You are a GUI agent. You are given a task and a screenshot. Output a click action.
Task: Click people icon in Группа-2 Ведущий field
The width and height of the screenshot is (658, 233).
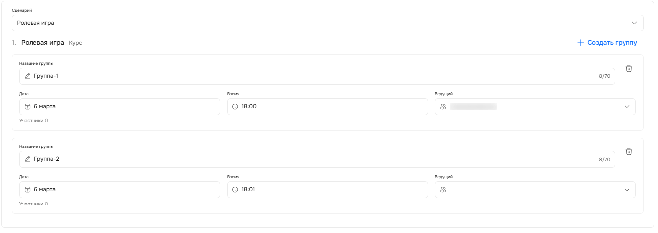tap(443, 190)
